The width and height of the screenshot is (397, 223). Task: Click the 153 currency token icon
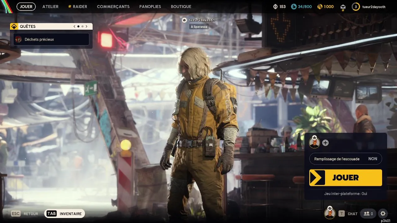tap(275, 7)
